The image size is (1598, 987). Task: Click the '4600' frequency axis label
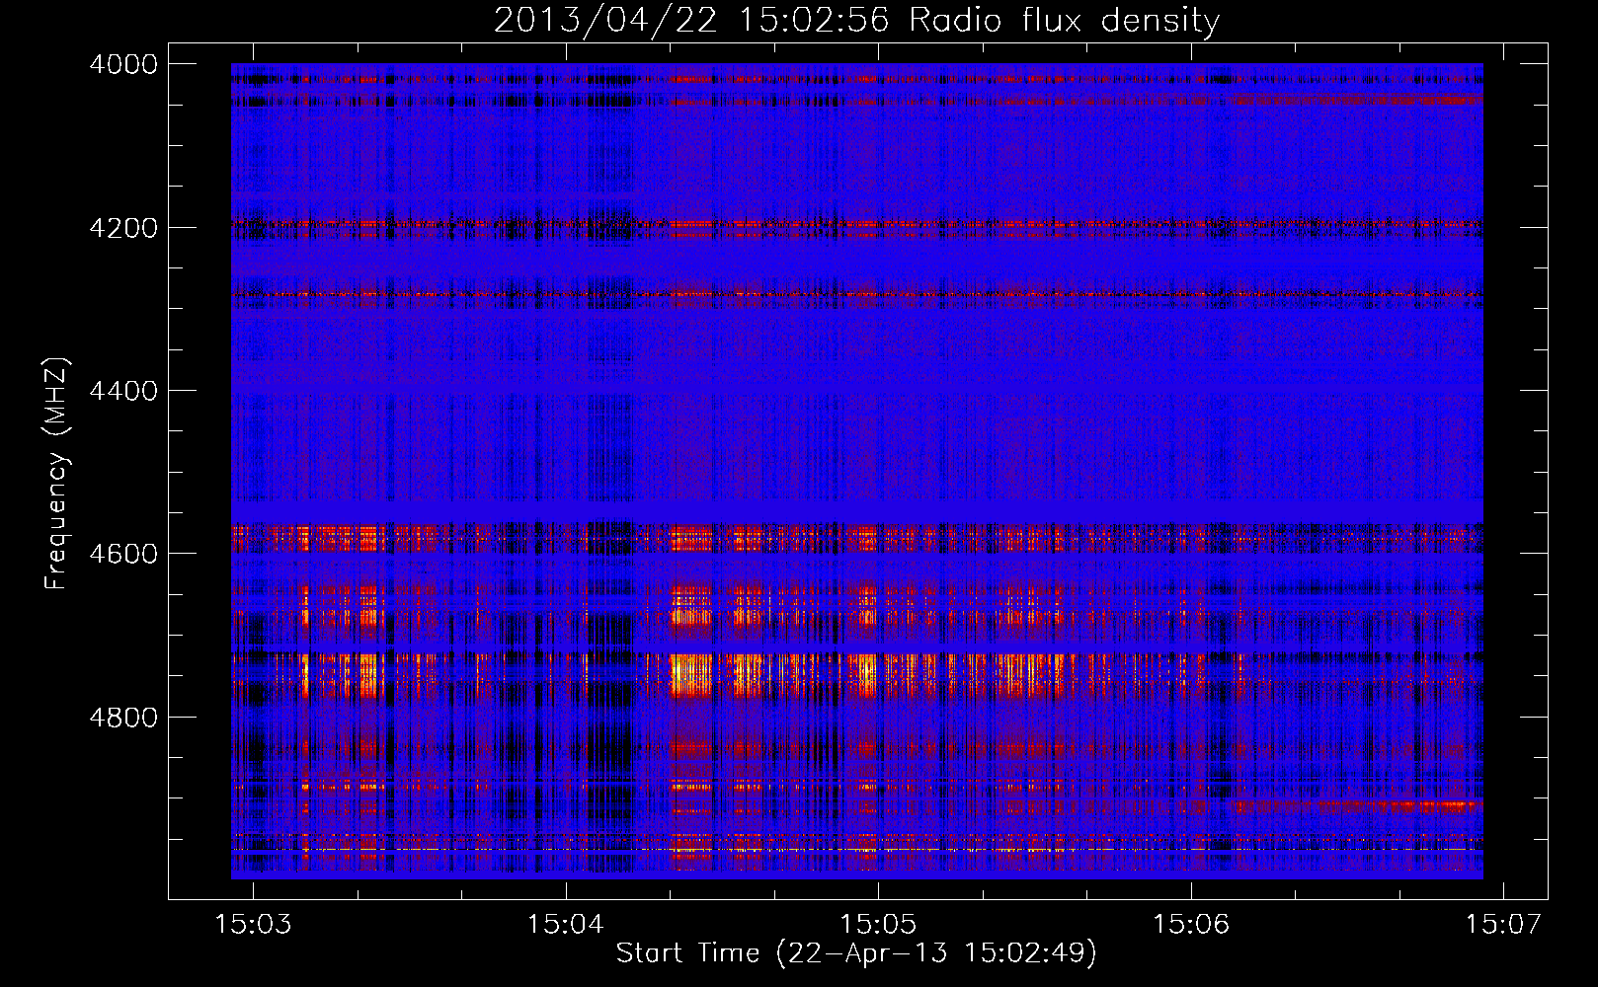[123, 554]
